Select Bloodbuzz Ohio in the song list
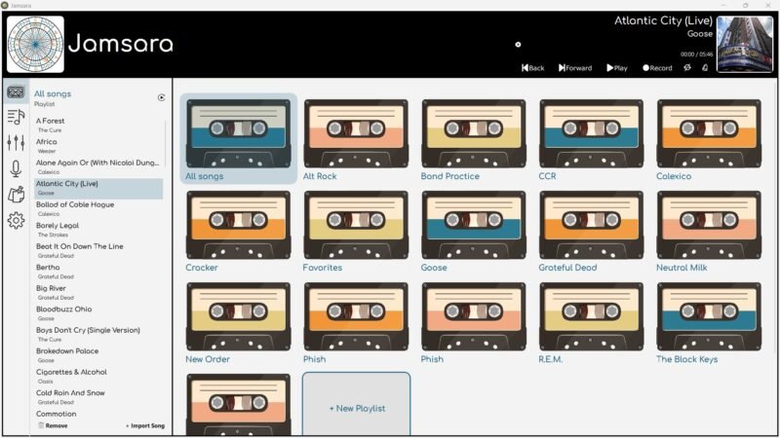The height and width of the screenshot is (438, 780). click(98, 313)
